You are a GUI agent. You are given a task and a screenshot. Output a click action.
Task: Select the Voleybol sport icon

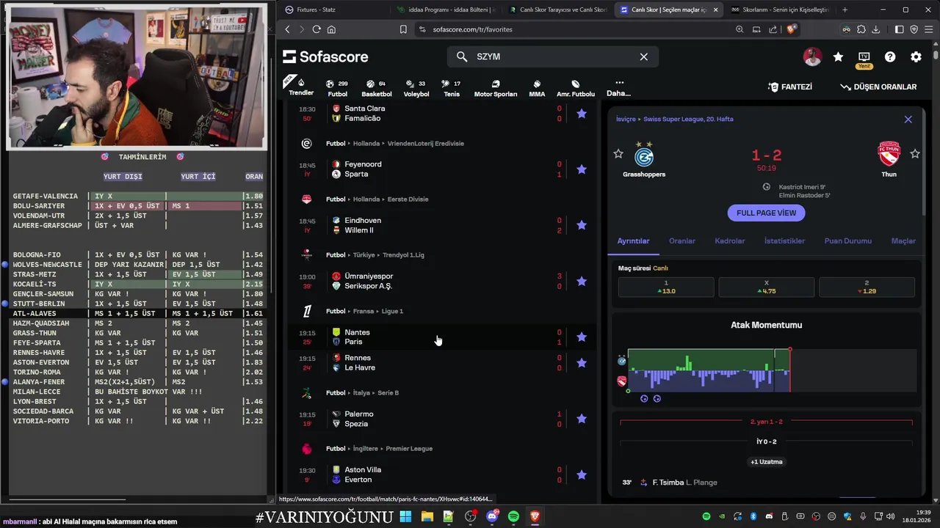416,88
